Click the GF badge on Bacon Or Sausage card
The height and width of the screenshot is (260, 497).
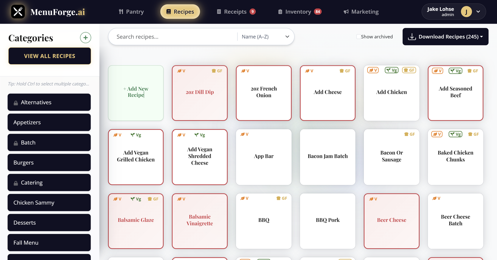click(x=410, y=134)
